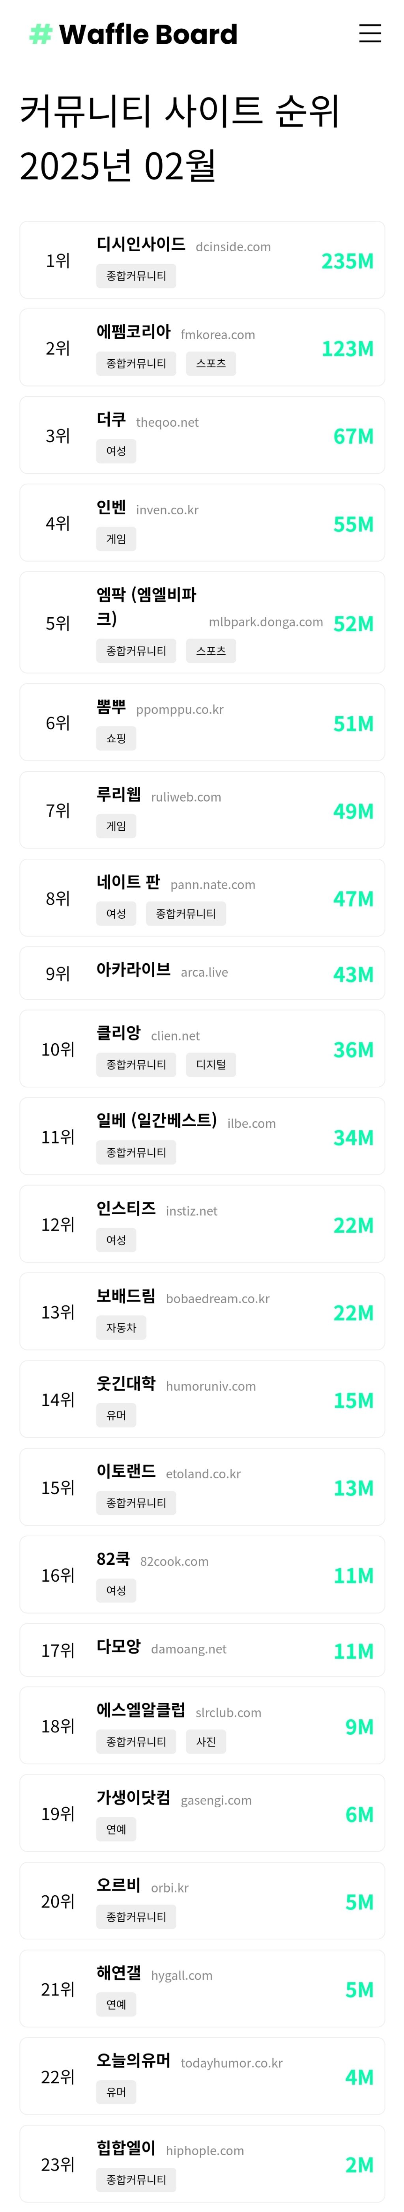404x2212 pixels.
Task: Click the 사진 tag under 에스엘알클럽
Action: tap(206, 1741)
